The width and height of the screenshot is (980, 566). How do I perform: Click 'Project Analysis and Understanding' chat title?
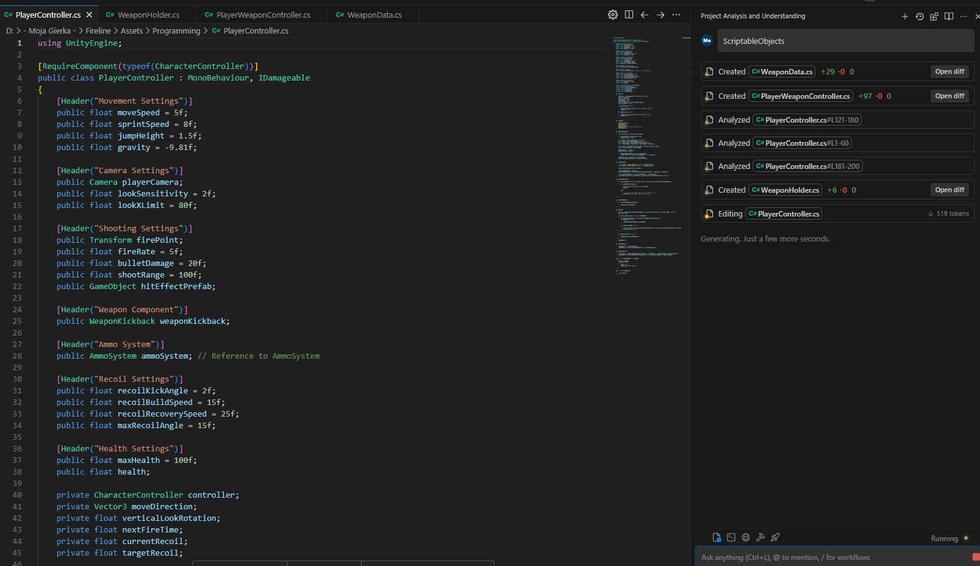pos(753,16)
